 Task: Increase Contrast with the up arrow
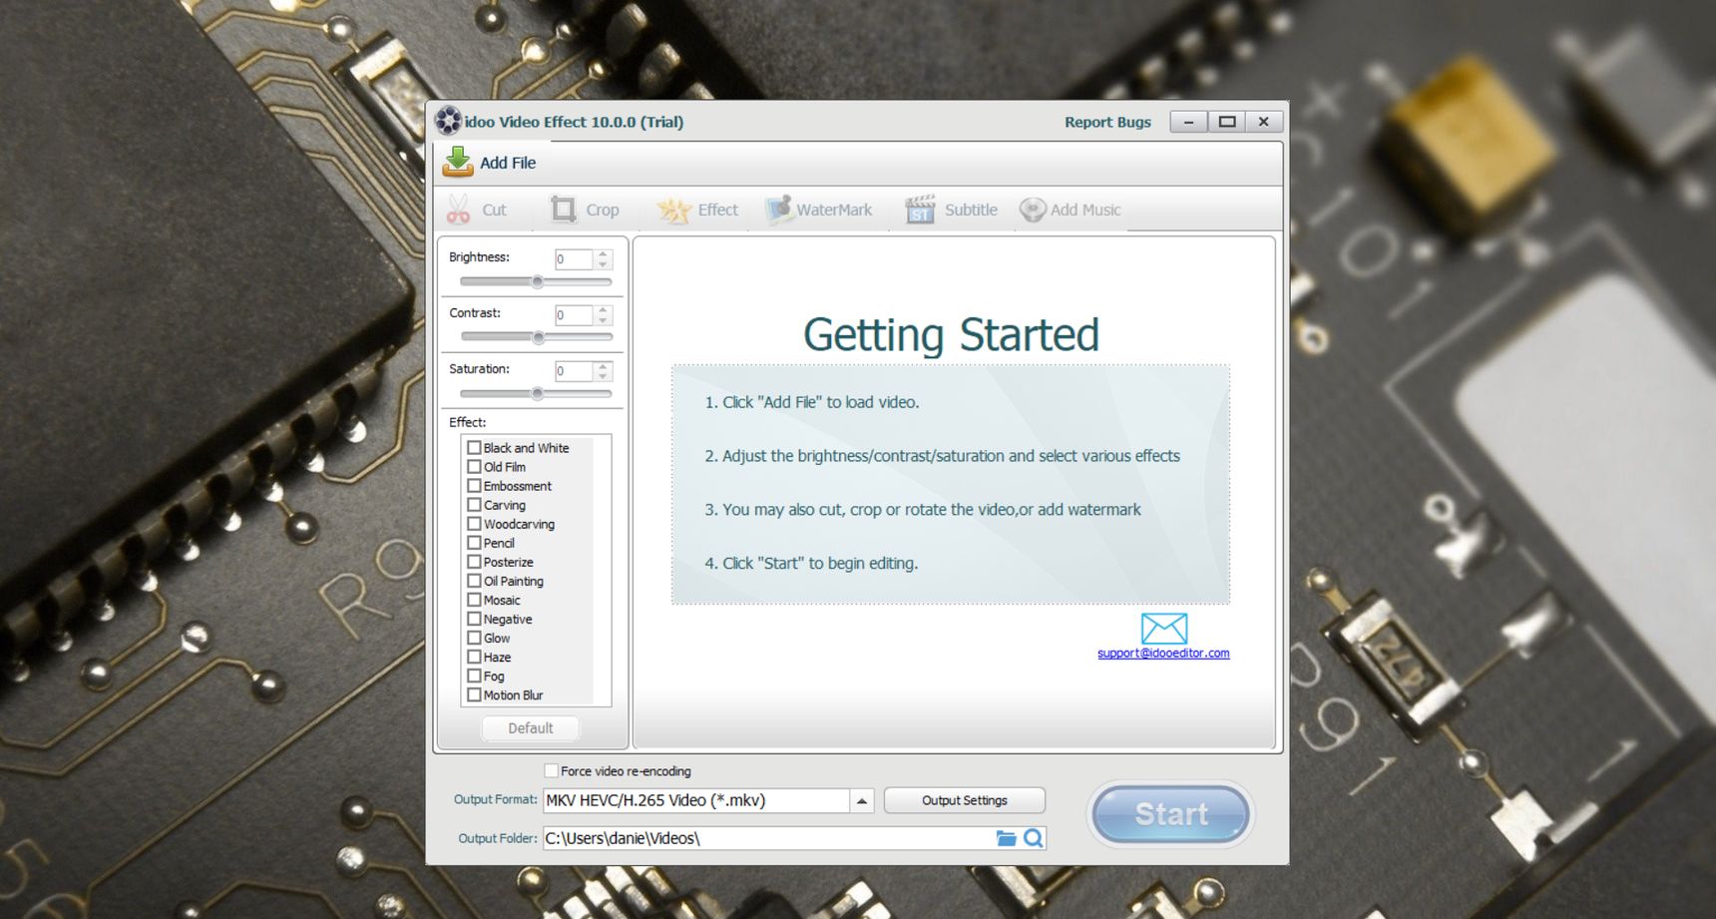point(603,310)
